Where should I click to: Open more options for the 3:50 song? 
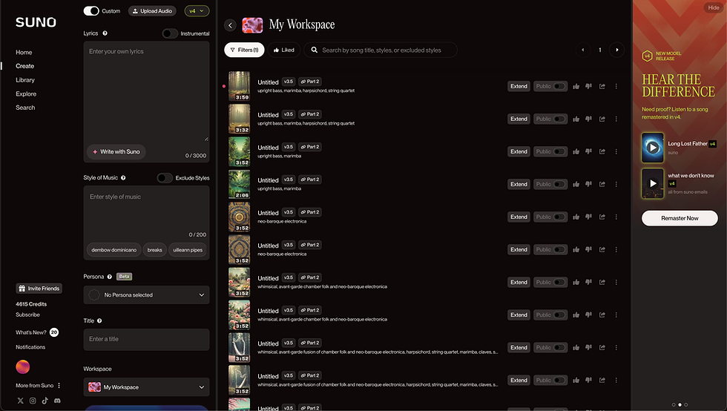click(616, 86)
